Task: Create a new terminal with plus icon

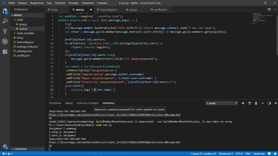Action: tap(243, 103)
